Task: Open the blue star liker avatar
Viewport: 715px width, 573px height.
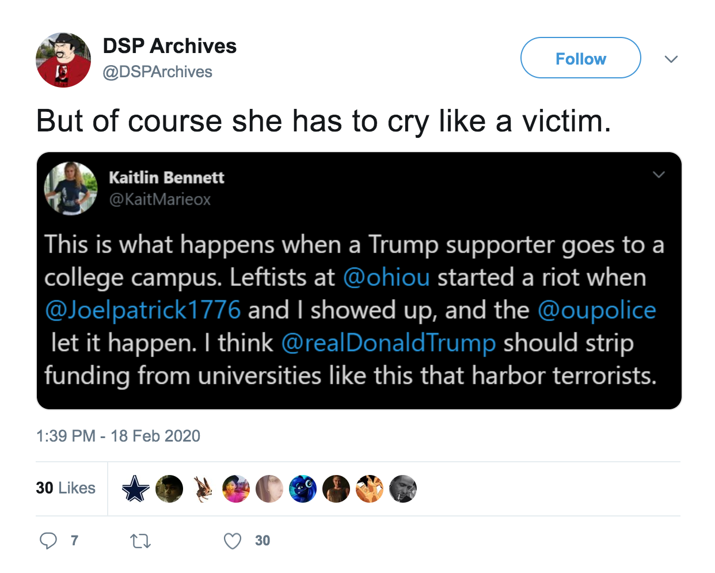Action: 135,489
